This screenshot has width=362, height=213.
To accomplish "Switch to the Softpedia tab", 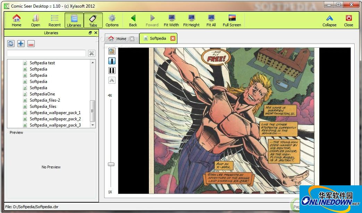I will (x=158, y=38).
